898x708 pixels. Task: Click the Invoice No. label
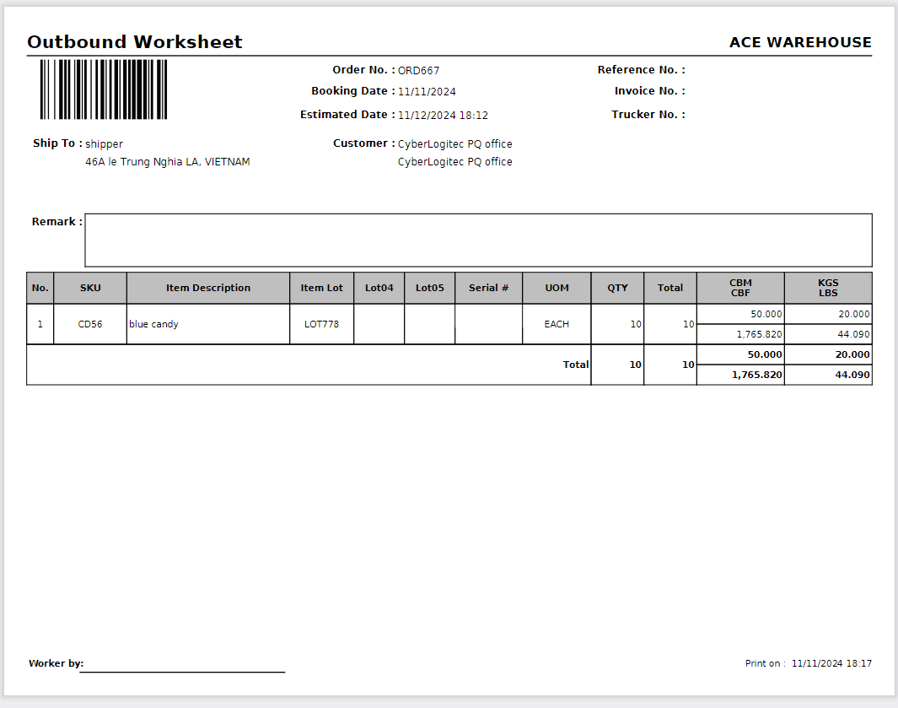click(650, 91)
